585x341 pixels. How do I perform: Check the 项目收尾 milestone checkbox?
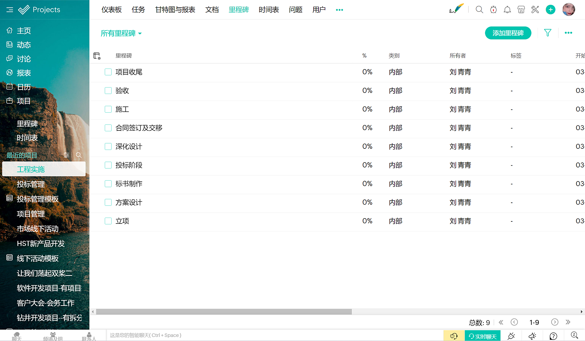tap(108, 72)
